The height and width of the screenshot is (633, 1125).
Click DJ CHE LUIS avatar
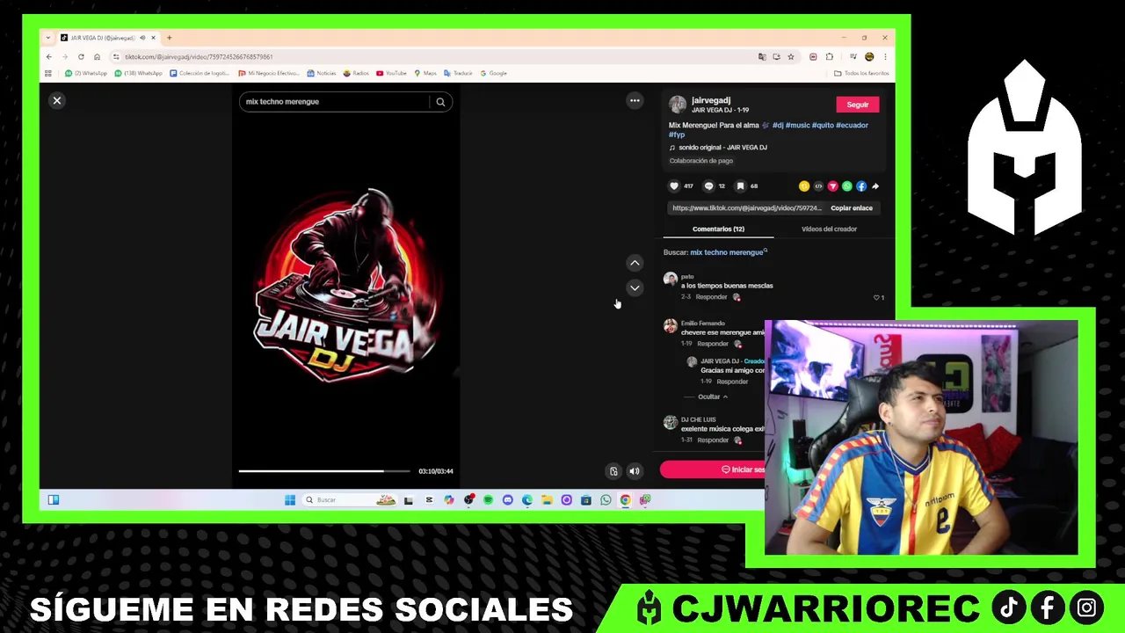(x=671, y=423)
